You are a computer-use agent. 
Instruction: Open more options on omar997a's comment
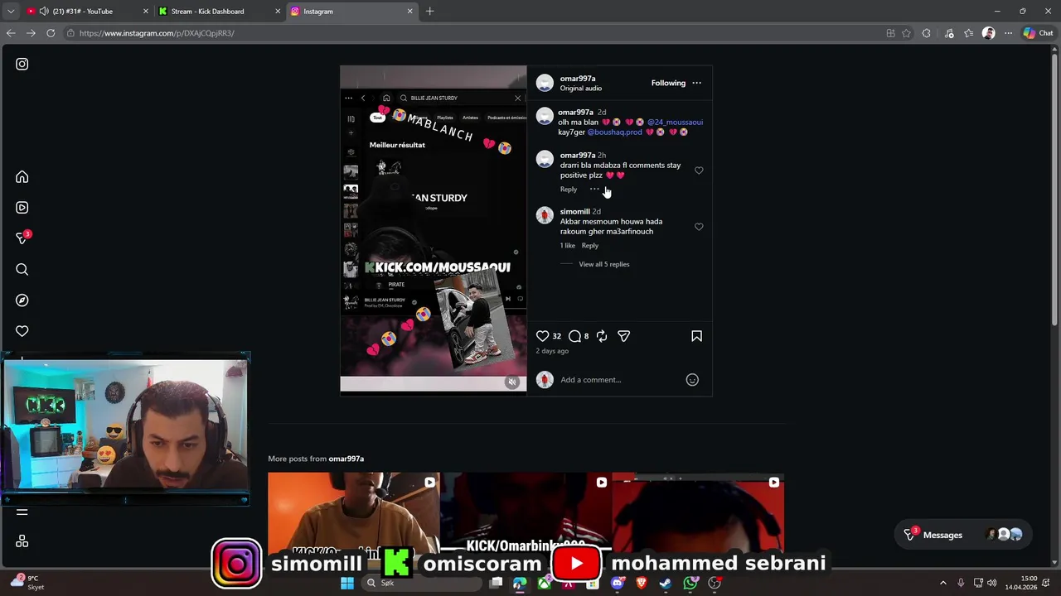tap(594, 190)
